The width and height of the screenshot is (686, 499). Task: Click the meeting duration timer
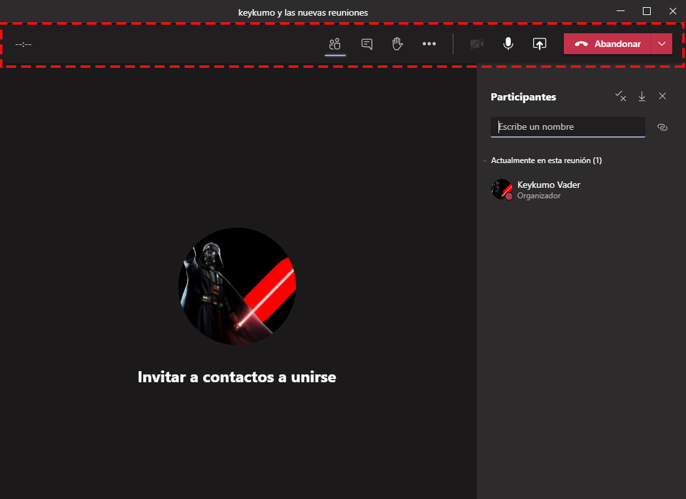coord(23,44)
